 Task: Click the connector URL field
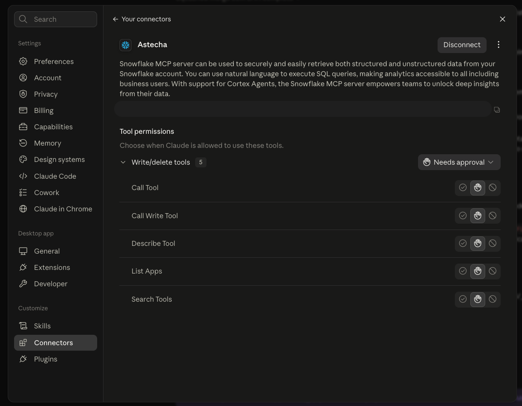[303, 109]
